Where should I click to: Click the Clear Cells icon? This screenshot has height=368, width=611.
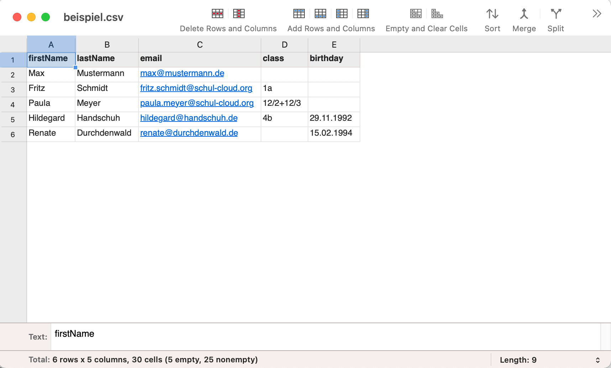[x=437, y=14]
